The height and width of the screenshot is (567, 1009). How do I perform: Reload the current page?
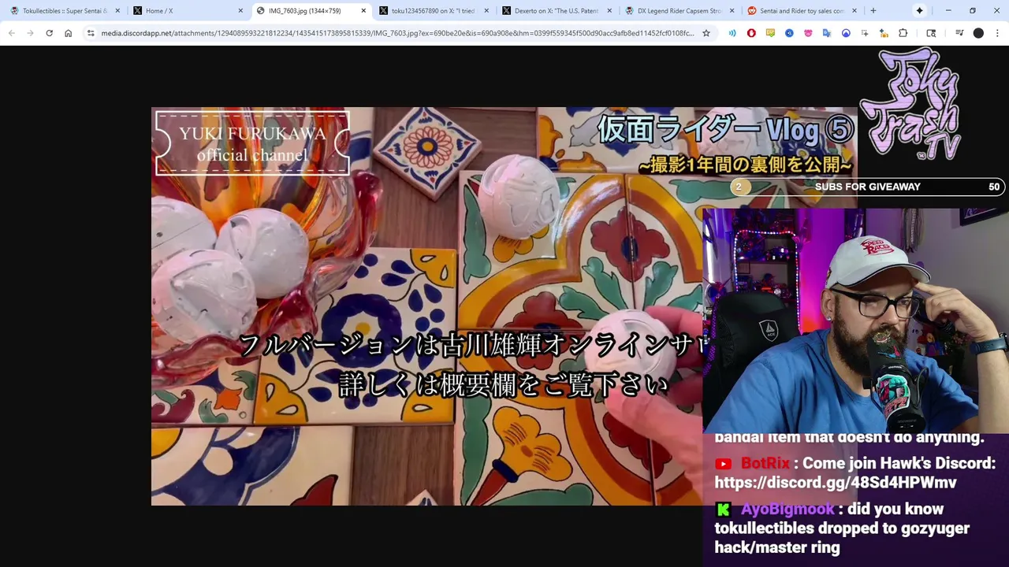pyautogui.click(x=49, y=33)
